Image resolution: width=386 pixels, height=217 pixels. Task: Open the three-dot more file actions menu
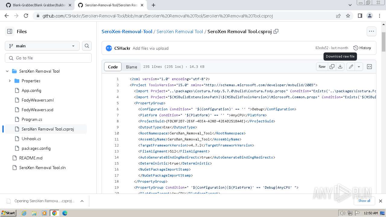click(x=371, y=31)
